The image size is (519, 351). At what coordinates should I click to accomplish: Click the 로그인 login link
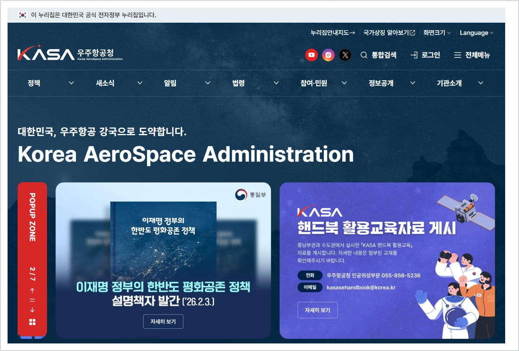(x=425, y=55)
